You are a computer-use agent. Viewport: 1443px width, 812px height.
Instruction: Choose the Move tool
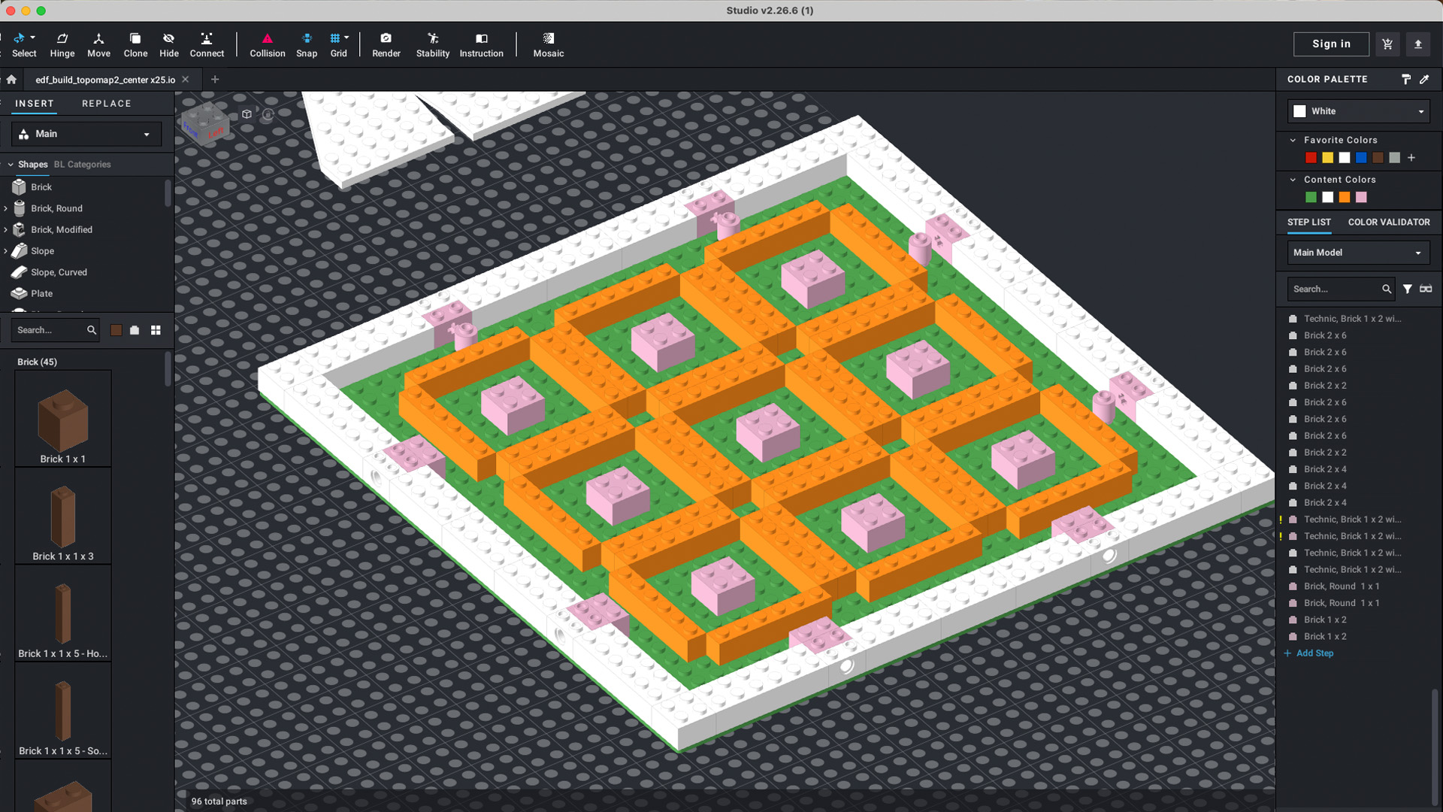coord(98,44)
